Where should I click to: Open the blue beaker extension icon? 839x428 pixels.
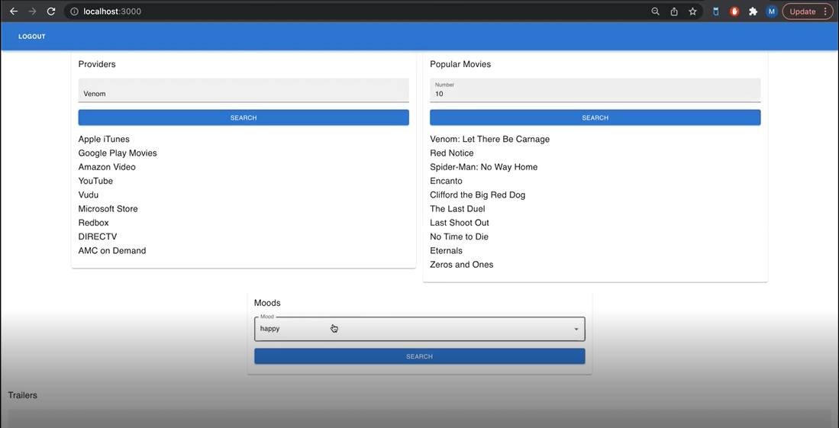(716, 11)
